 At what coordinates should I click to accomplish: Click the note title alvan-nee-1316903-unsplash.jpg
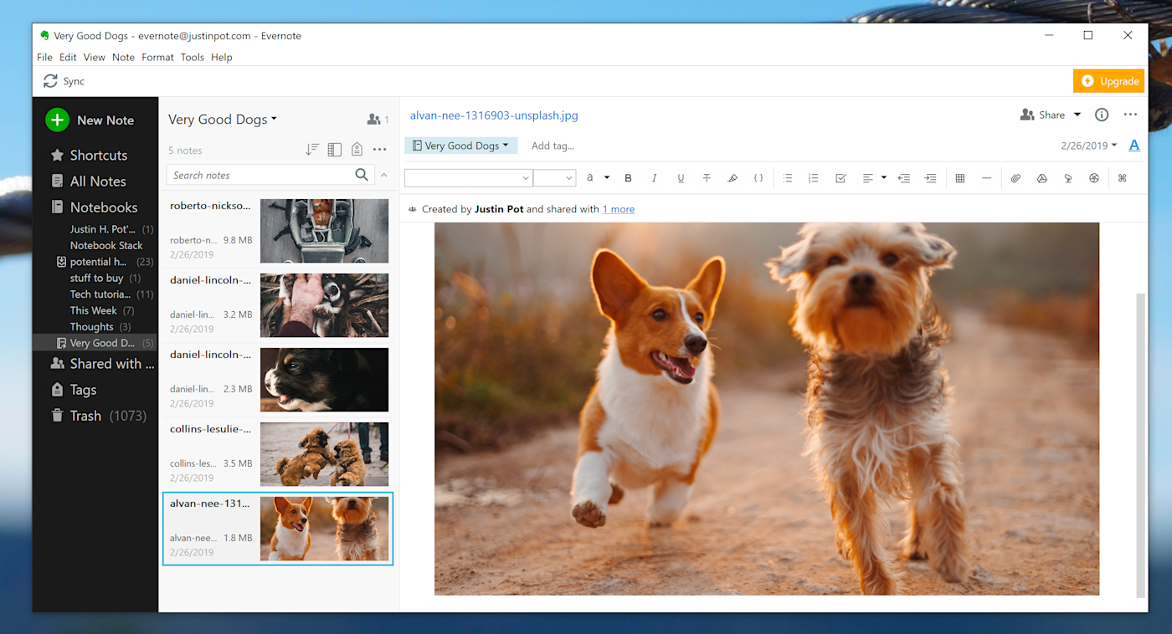(494, 115)
